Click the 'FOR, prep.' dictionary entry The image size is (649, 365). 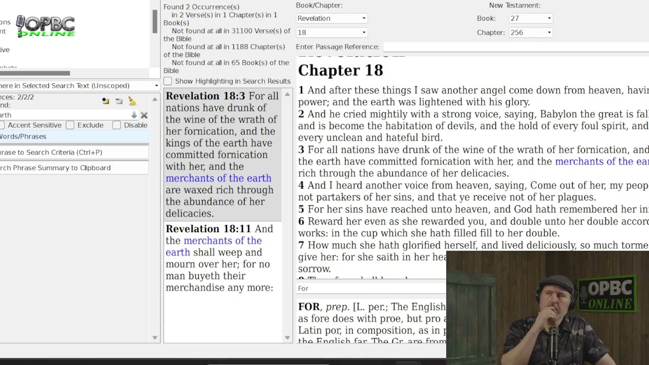[x=324, y=307]
